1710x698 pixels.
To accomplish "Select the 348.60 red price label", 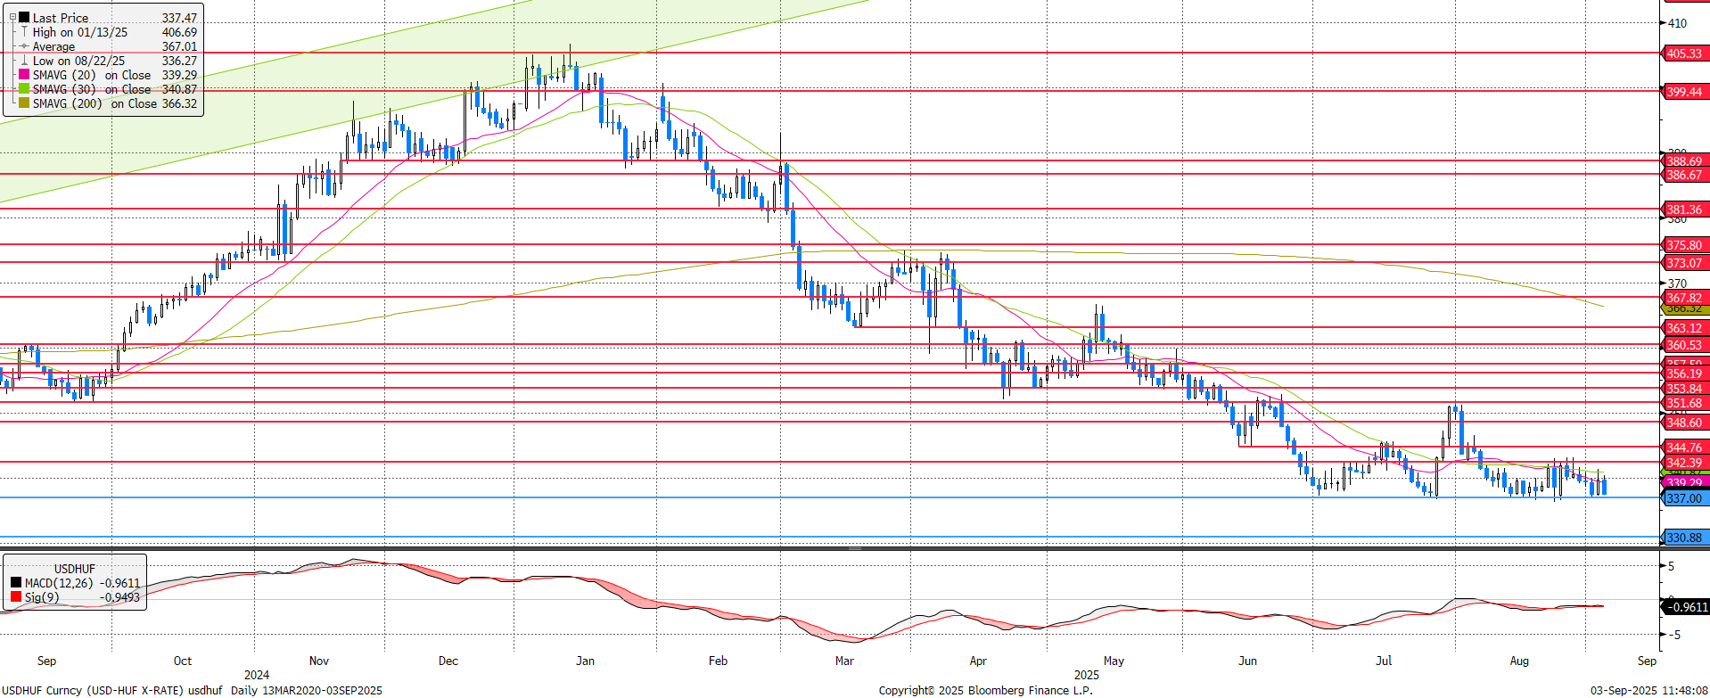I will (1684, 423).
